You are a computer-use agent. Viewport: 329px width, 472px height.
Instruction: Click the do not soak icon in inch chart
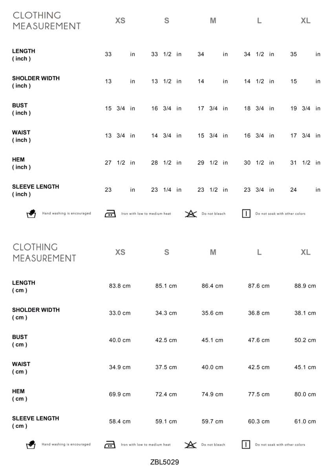246,214
